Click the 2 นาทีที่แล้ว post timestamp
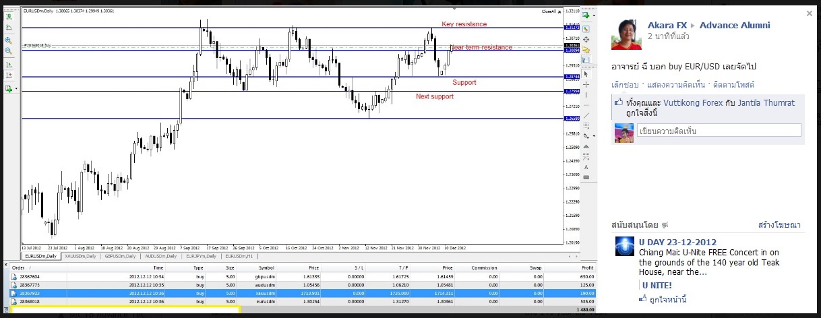 pos(669,36)
